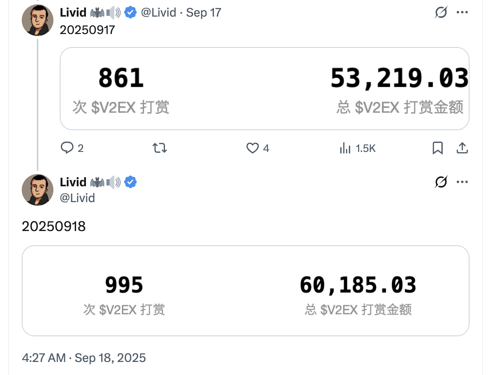
Task: Open Grok icon on the 20250918 tweet
Action: click(x=441, y=182)
